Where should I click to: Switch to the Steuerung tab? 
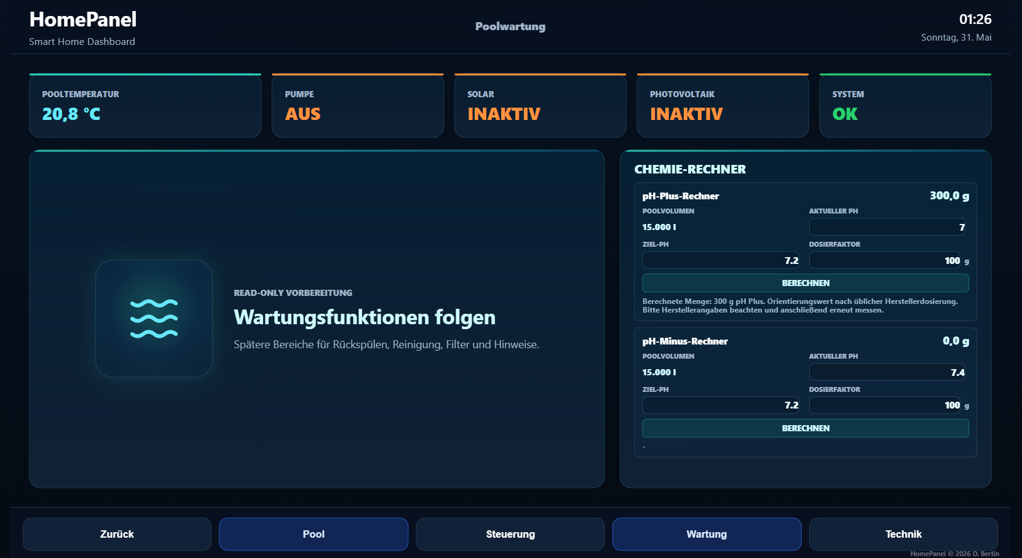tap(510, 534)
